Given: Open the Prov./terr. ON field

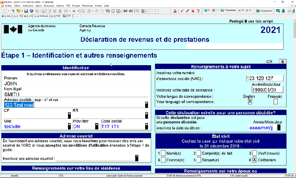Looking at the screenshot, I should pyautogui.click(x=84, y=127).
